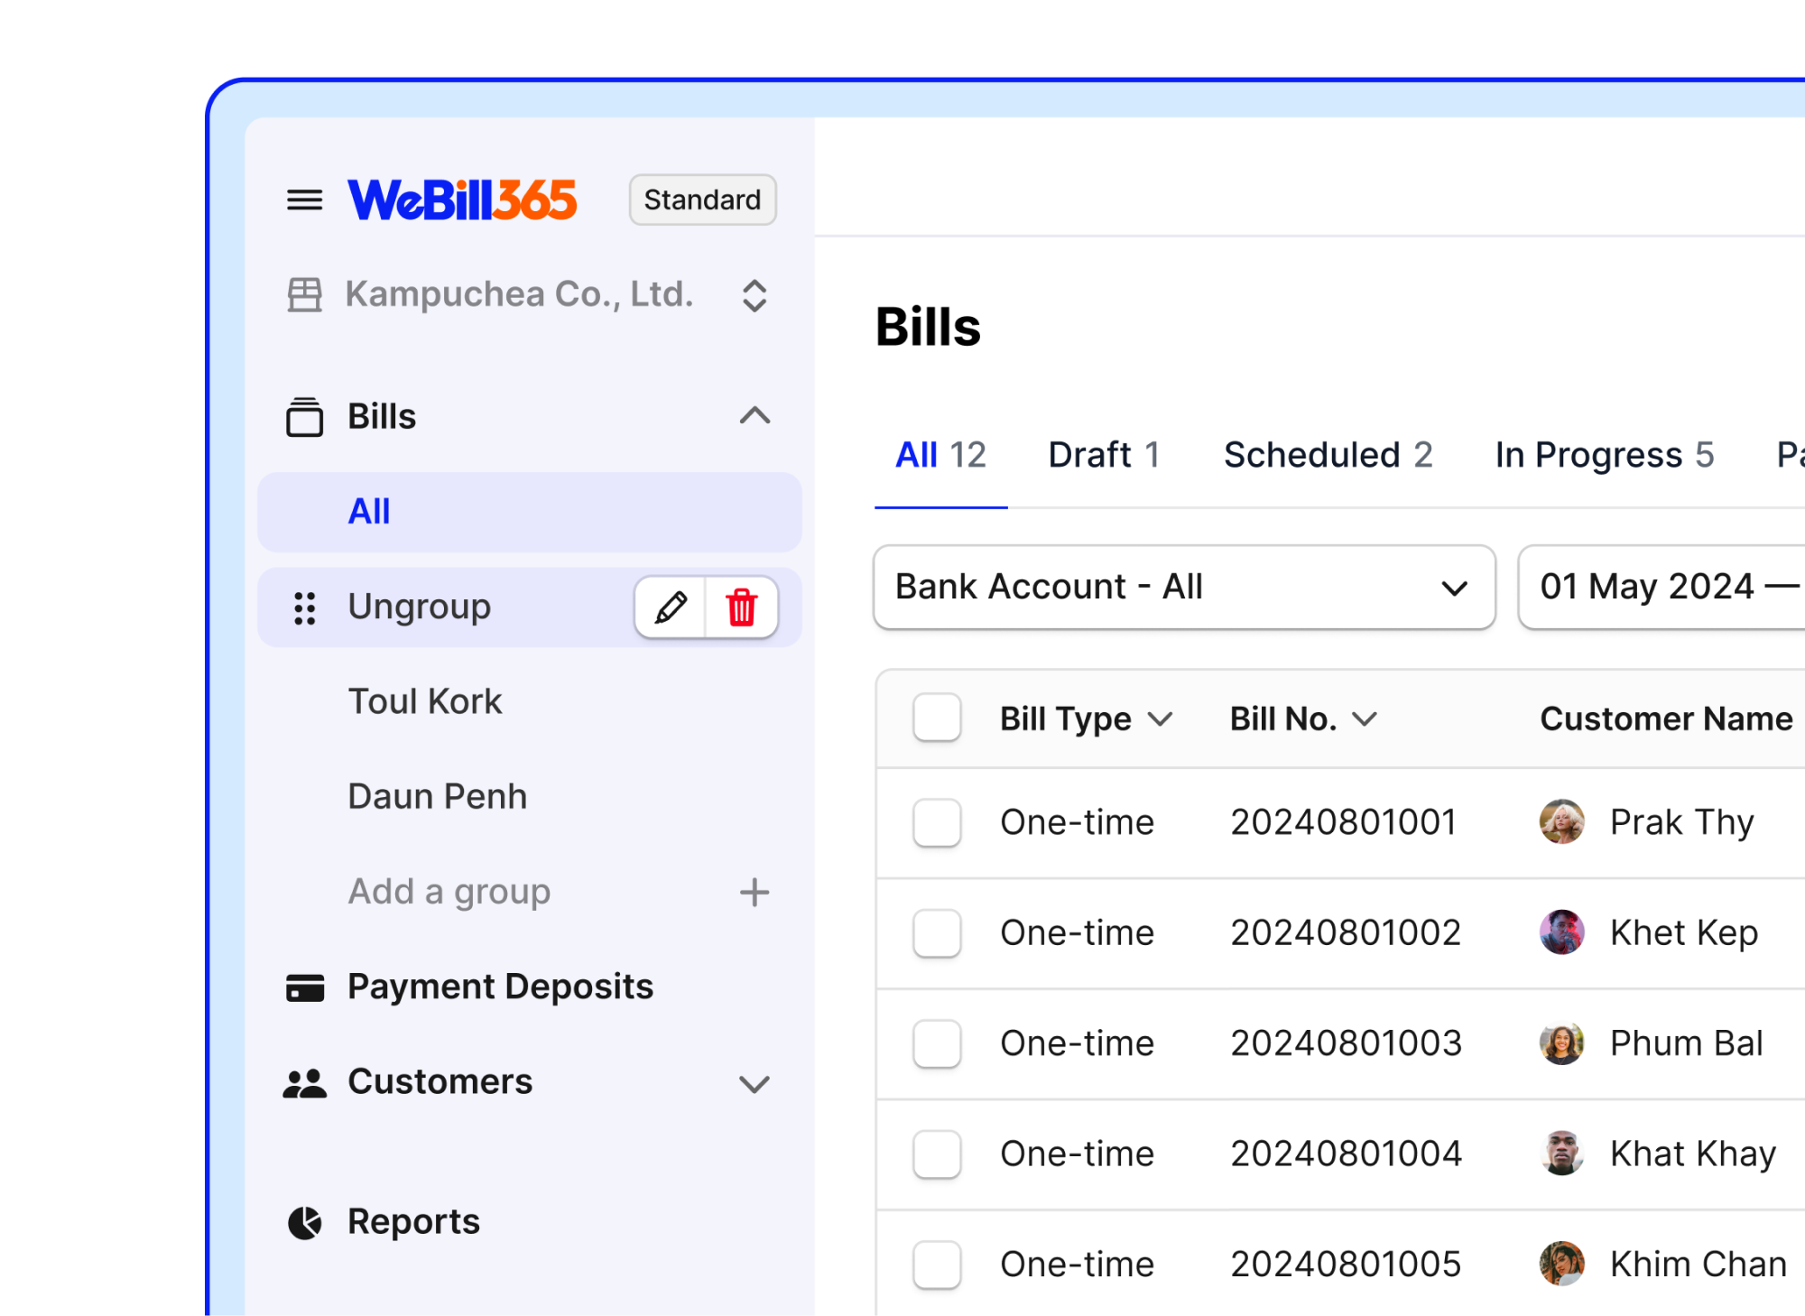Click the Bills sidebar icon

[x=306, y=415]
